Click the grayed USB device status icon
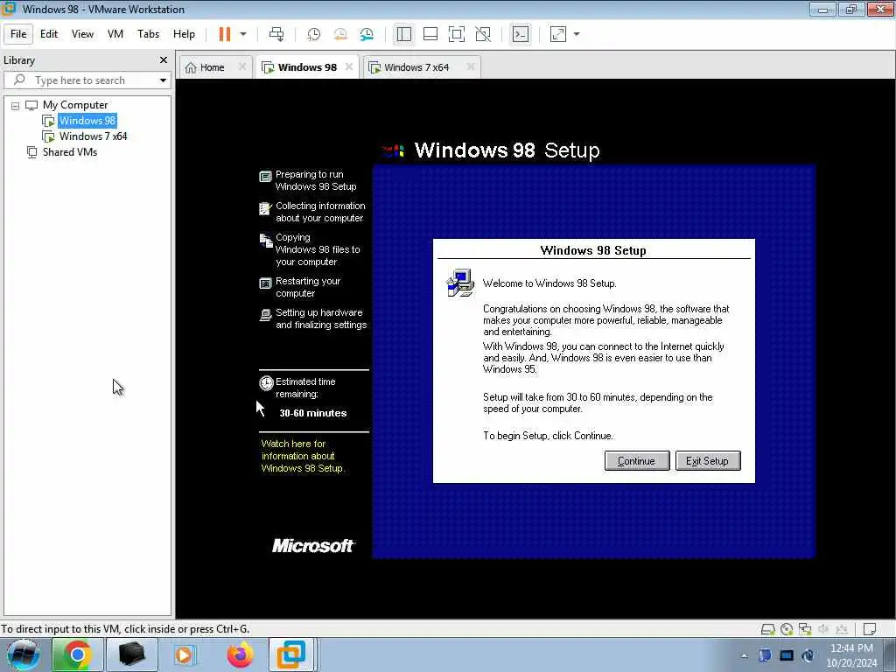 click(x=842, y=629)
